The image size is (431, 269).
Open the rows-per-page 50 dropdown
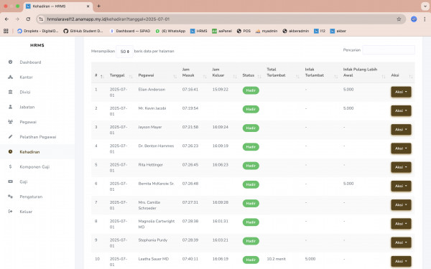click(x=124, y=52)
